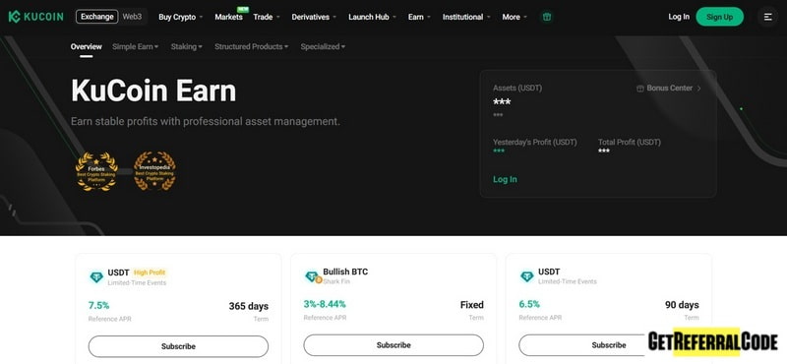787x364 pixels.
Task: Subscribe to USDT 365 days product
Action: point(178,346)
